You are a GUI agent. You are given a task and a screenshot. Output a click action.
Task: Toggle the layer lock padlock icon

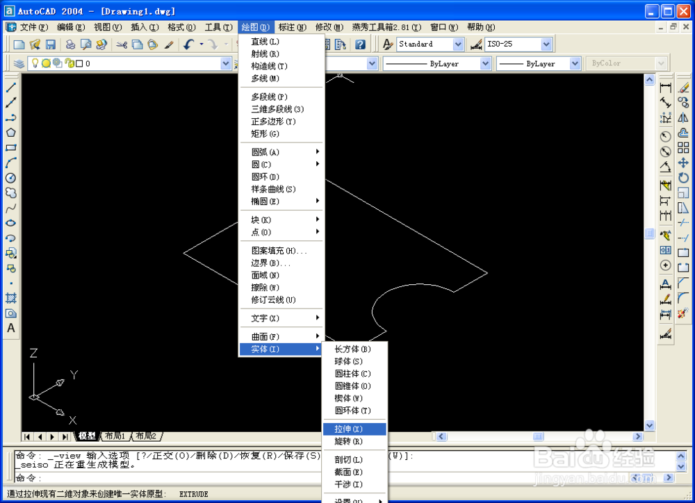68,63
